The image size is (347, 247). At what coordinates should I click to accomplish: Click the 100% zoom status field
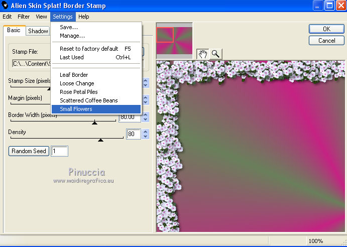(x=316, y=241)
